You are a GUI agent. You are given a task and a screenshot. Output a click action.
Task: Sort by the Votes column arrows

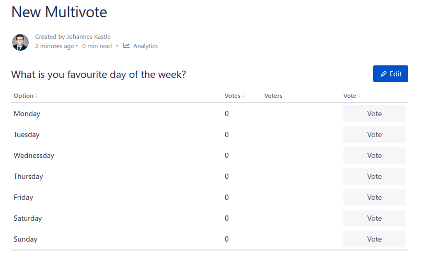click(244, 96)
